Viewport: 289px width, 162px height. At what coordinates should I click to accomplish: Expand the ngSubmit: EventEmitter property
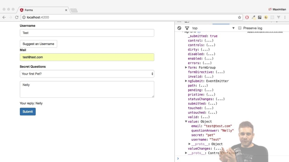186,81
